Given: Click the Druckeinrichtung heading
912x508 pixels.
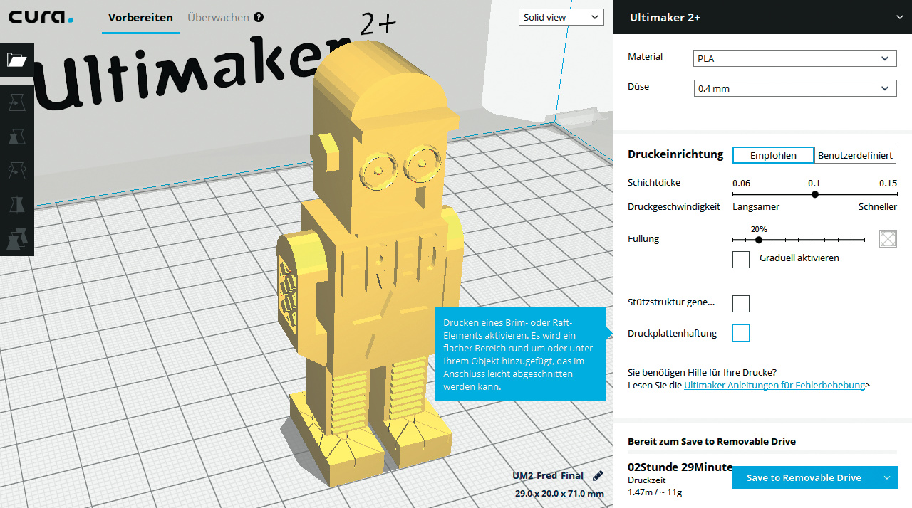Looking at the screenshot, I should 675,154.
